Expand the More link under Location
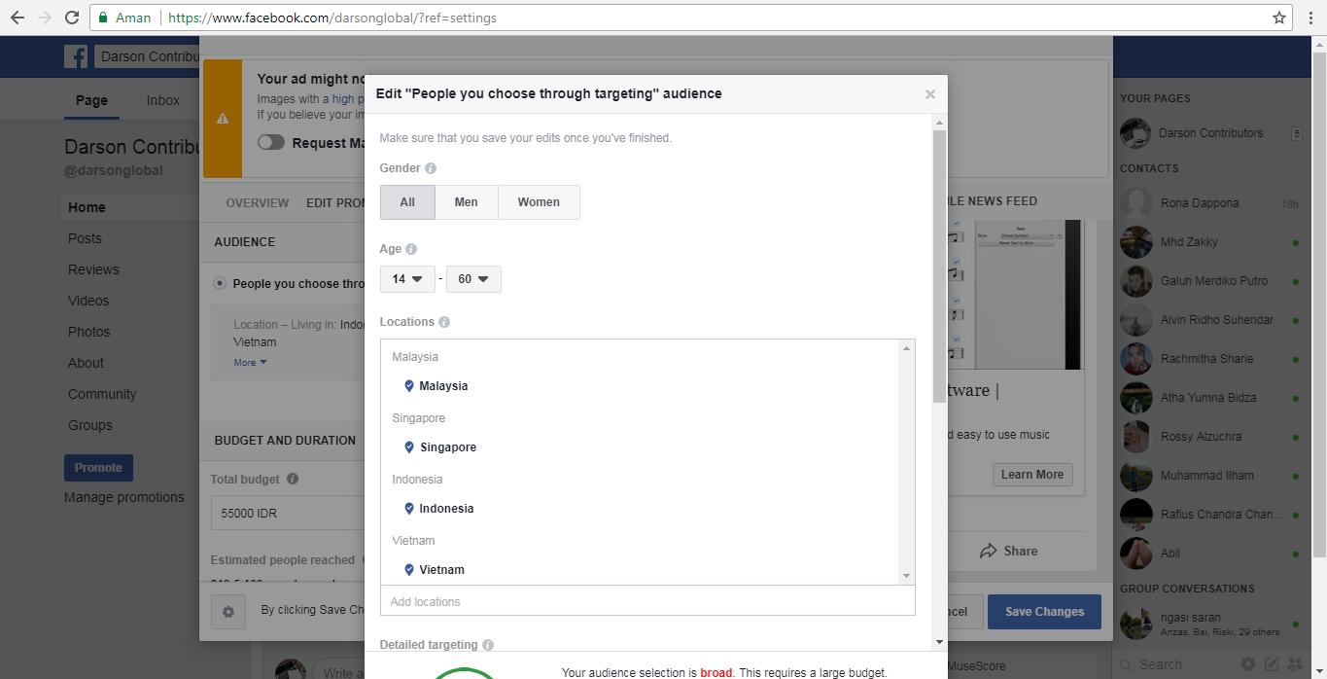1327x679 pixels. tap(250, 363)
